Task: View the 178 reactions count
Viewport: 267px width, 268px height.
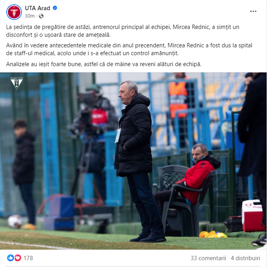Action: (28, 258)
